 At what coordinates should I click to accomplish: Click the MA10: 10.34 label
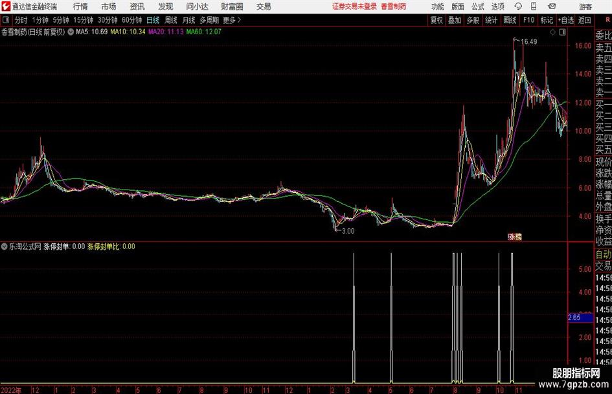pos(128,32)
